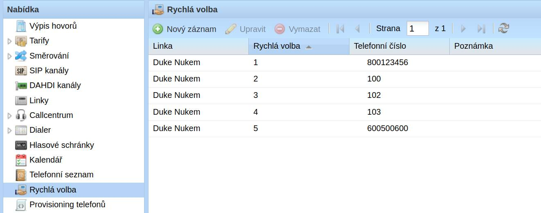The width and height of the screenshot is (541, 213).
Task: Select Rychlá volba in sidebar menu
Action: point(74,190)
